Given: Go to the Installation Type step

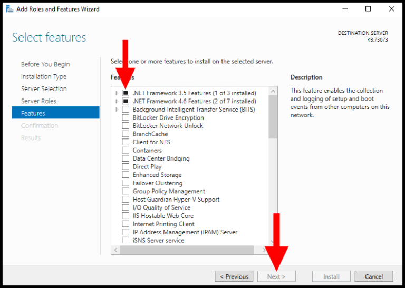Looking at the screenshot, I should [44, 76].
